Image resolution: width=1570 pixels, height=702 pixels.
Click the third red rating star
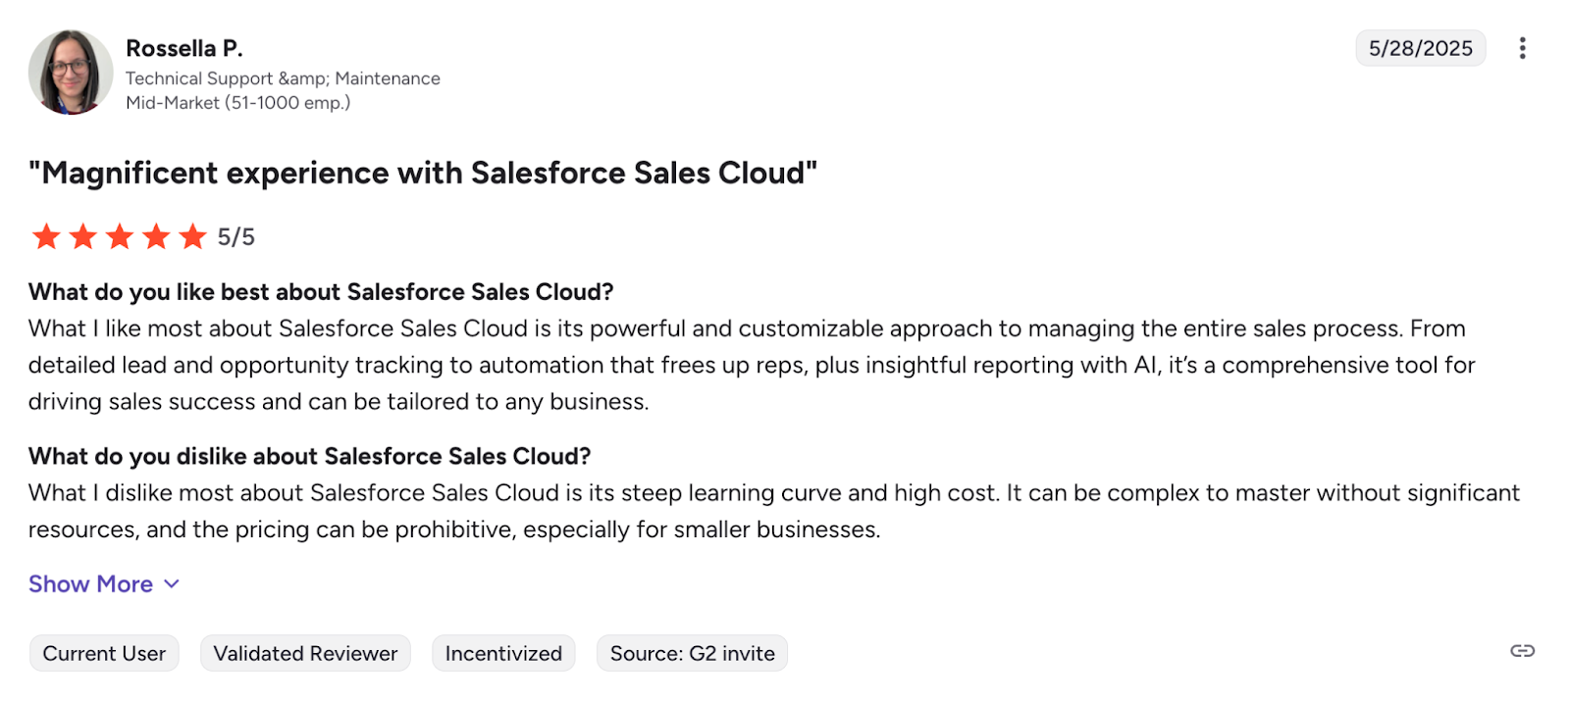click(x=120, y=235)
